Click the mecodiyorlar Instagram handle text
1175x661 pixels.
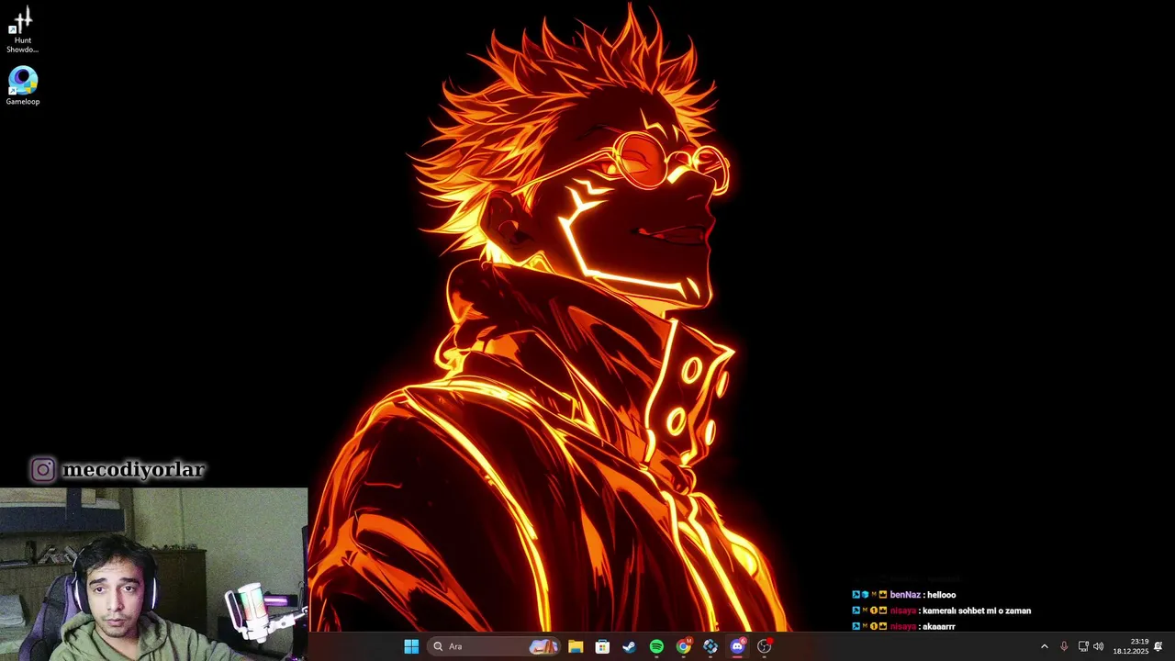pos(133,470)
